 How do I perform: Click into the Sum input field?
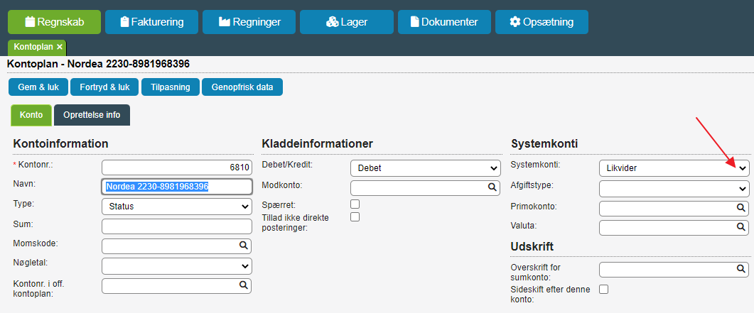coord(177,226)
